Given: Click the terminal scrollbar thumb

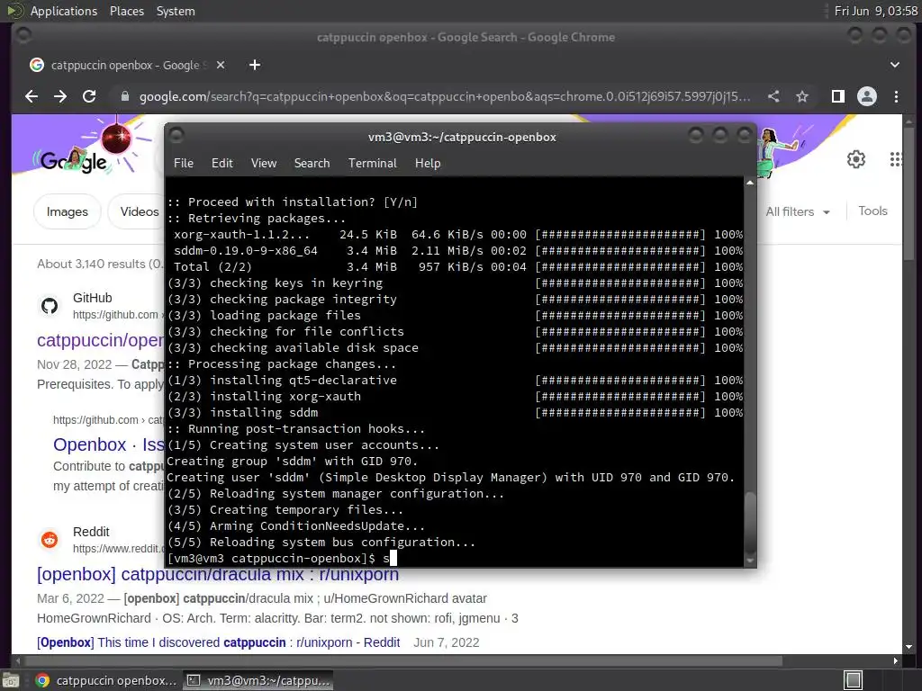Looking at the screenshot, I should (x=750, y=522).
